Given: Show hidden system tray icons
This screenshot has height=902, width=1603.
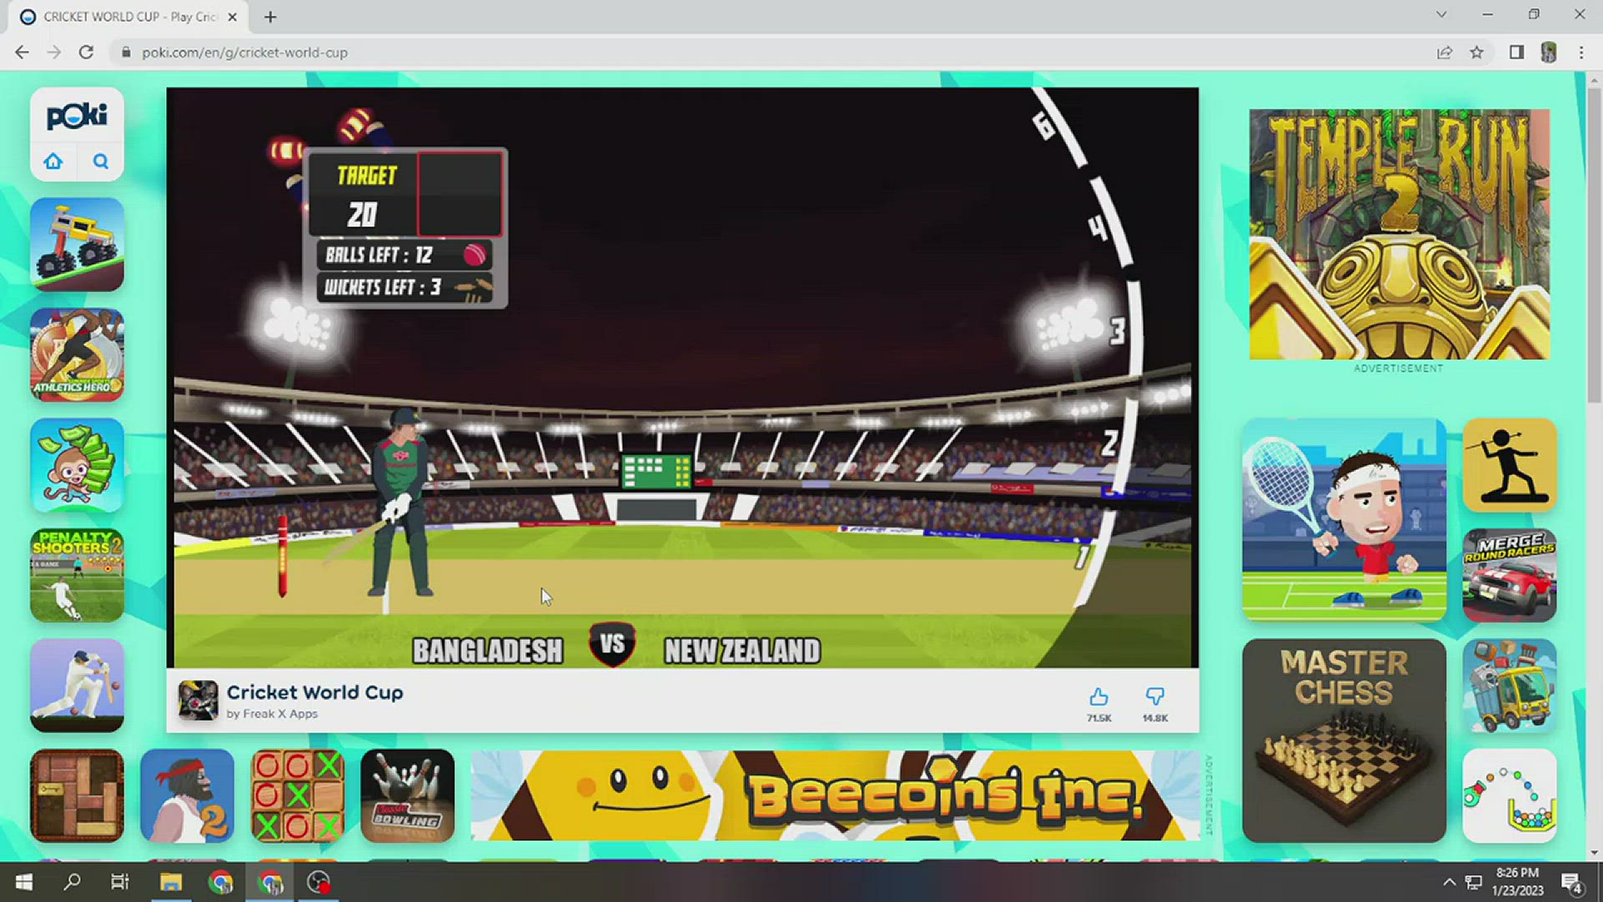Looking at the screenshot, I should (1449, 882).
